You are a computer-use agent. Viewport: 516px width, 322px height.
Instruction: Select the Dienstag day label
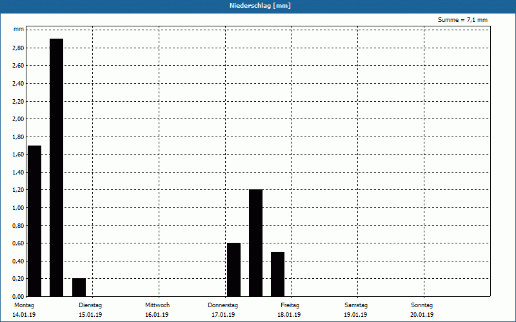(90, 305)
